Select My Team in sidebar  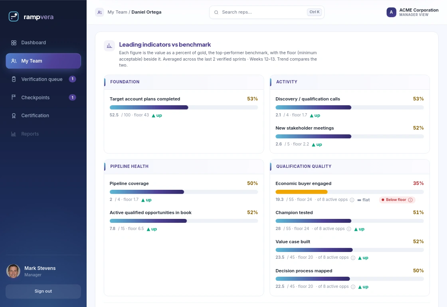(44, 61)
